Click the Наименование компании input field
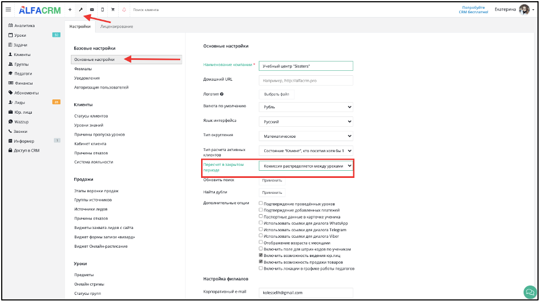Image resolution: width=539 pixels, height=302 pixels. coord(306,66)
